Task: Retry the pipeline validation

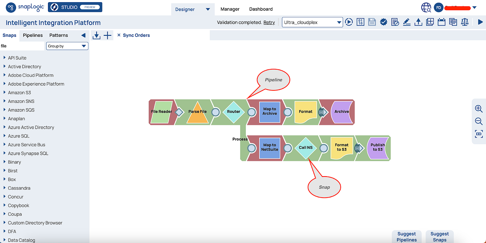Action: tap(269, 22)
